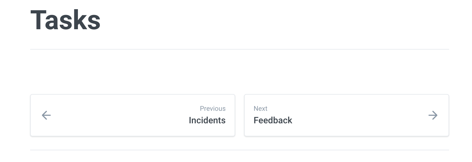Select the Incidents navigation entry
Viewport: 472px width, 162px height.
click(207, 120)
